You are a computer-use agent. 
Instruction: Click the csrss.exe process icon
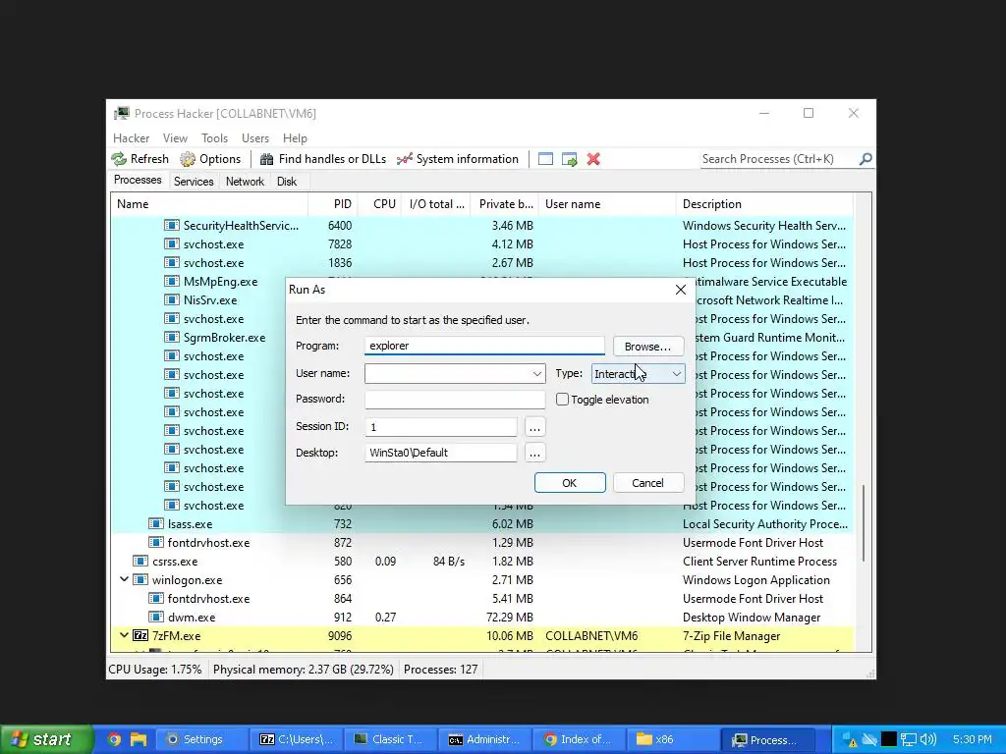pyautogui.click(x=140, y=561)
